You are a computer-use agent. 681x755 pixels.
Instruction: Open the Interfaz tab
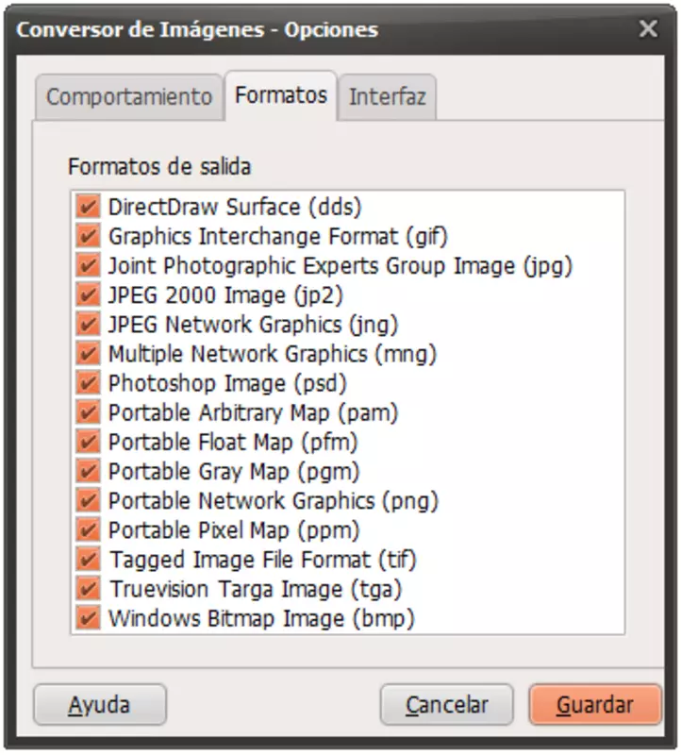pos(388,97)
